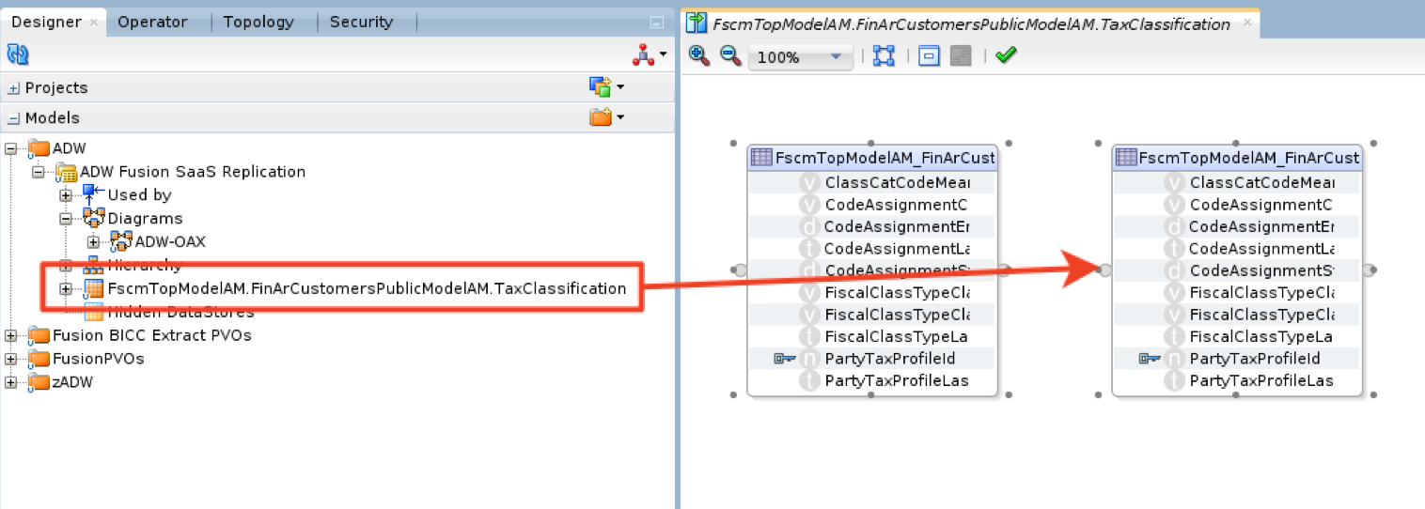Click the ADW-OAX diagram icon

(x=120, y=241)
